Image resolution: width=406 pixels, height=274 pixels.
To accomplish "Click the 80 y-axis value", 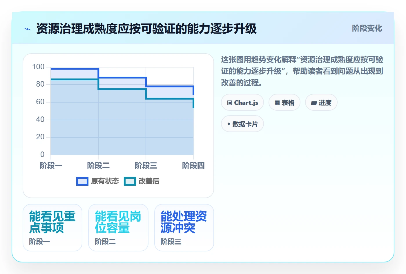I will coord(40,84).
